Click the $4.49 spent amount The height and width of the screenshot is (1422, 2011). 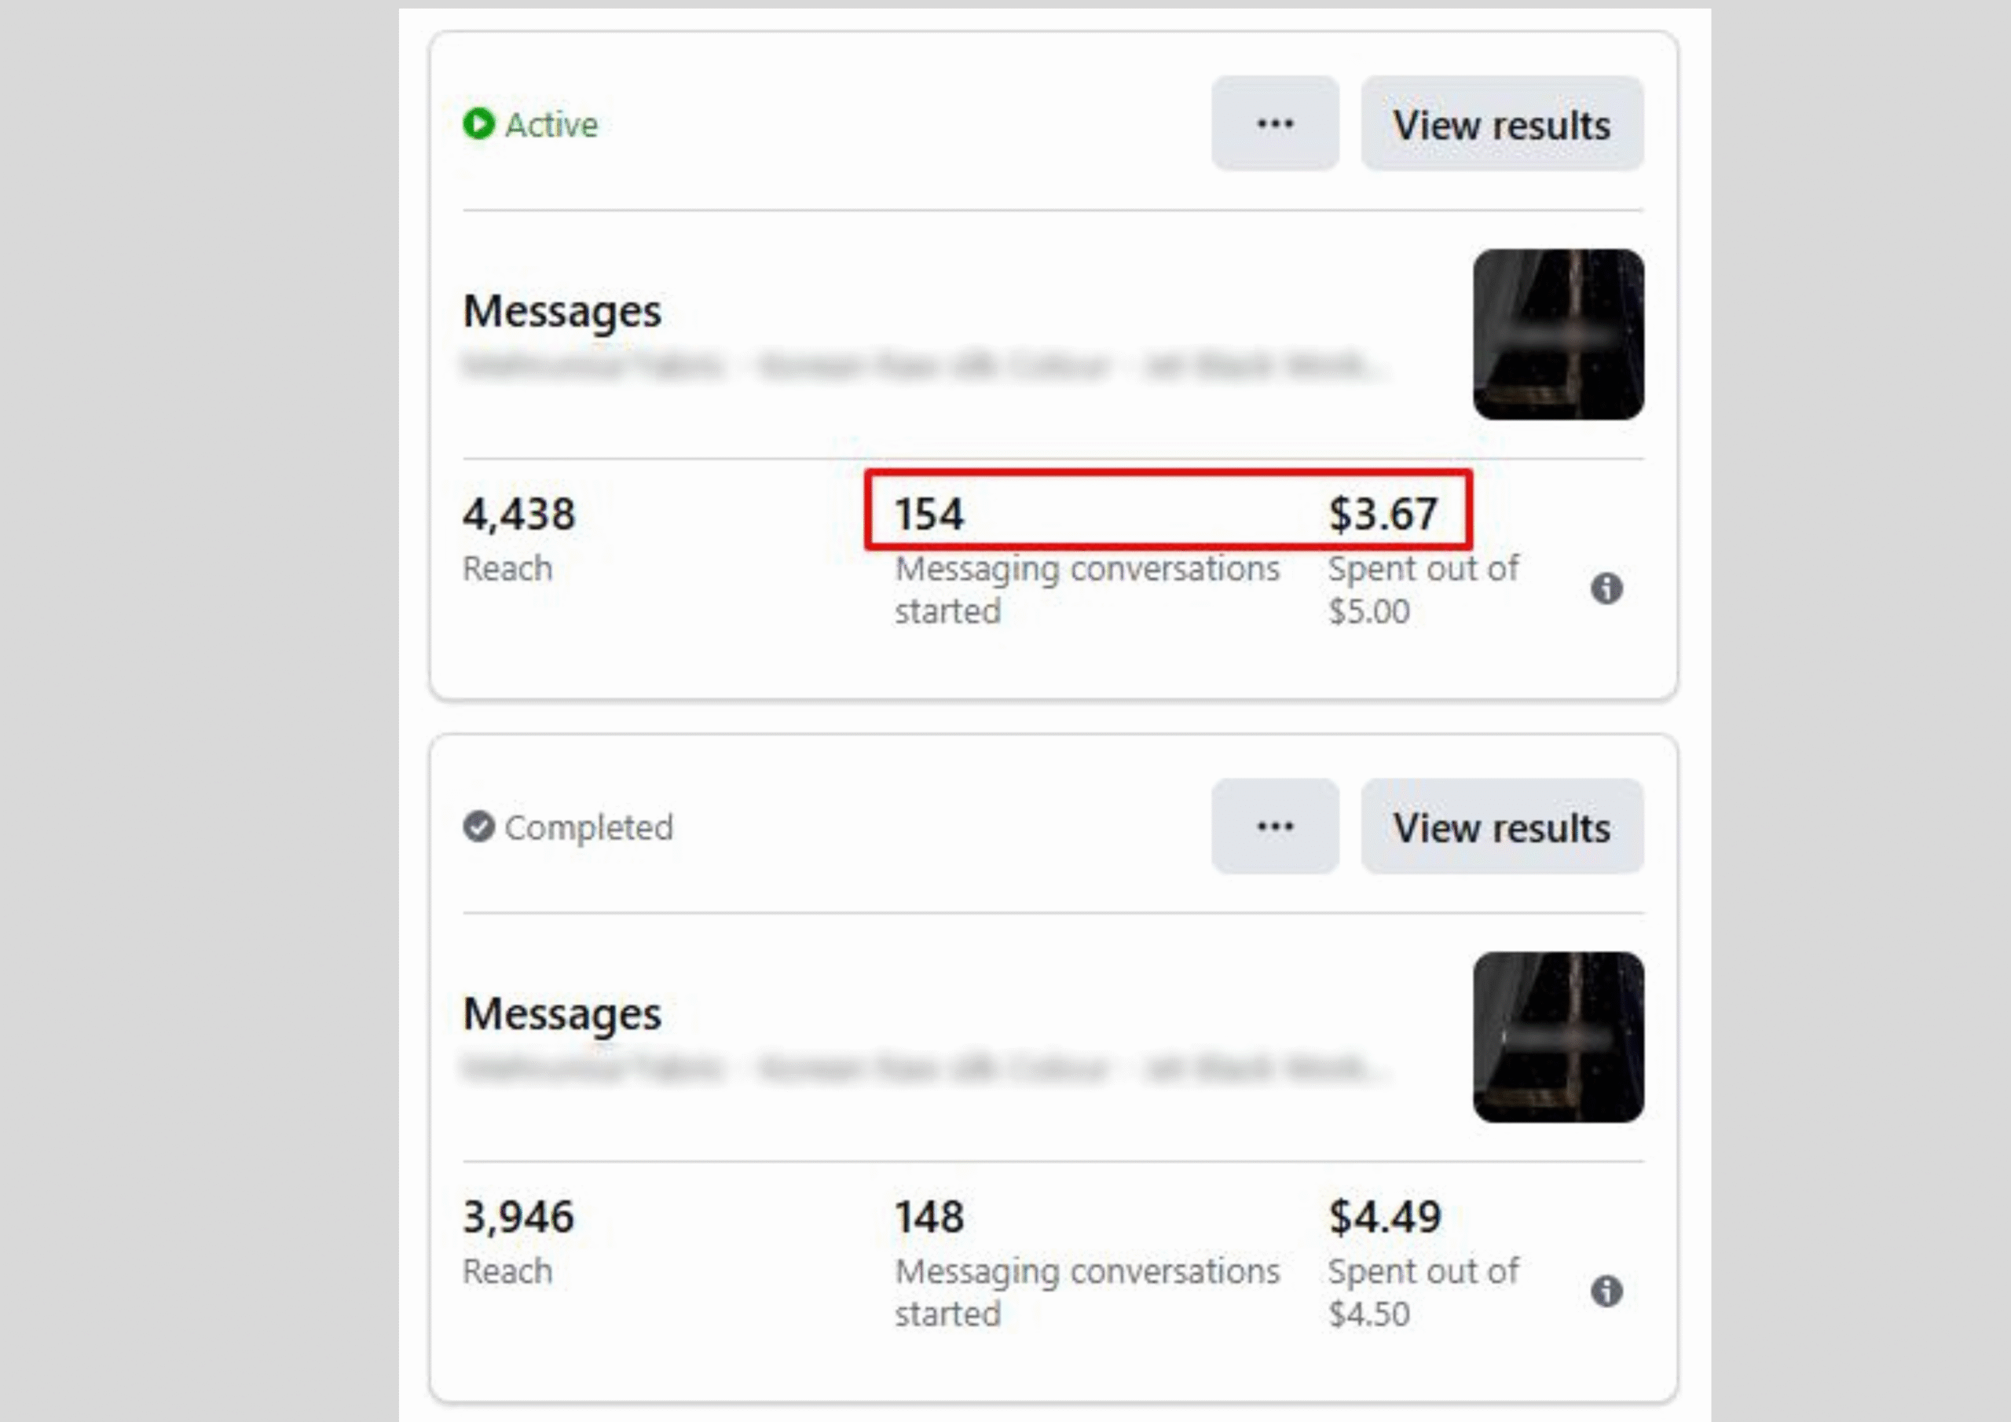tap(1385, 1217)
